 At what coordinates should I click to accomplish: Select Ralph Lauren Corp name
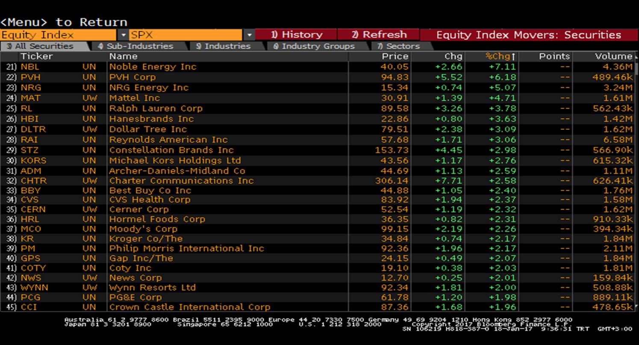click(156, 109)
